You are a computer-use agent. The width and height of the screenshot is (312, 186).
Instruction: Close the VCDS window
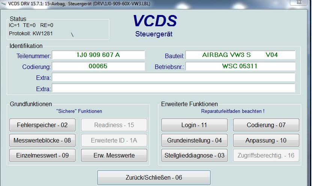click(x=298, y=2)
